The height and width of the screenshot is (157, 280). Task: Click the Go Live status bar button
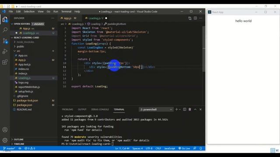point(184,148)
